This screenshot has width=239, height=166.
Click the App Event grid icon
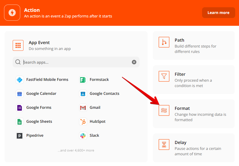coord(18,45)
